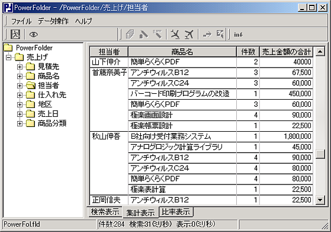Click the table scrollbar down arrow
The height and width of the screenshot is (232, 331).
(320, 200)
